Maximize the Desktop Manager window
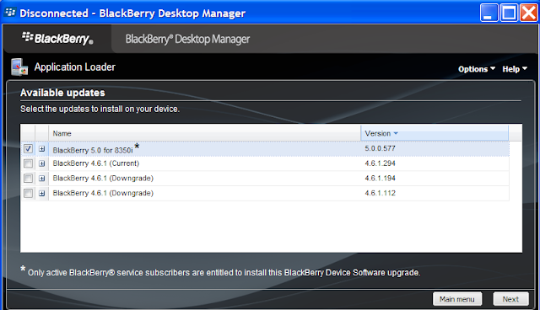The image size is (540, 310). 509,13
